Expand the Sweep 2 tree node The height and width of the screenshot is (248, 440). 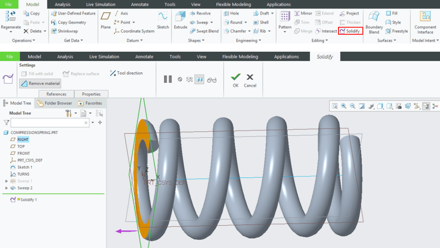pos(6,188)
